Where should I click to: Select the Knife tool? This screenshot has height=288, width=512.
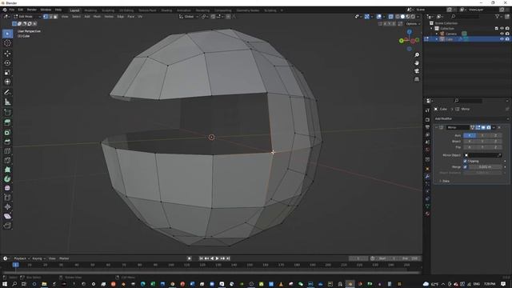[x=7, y=160]
